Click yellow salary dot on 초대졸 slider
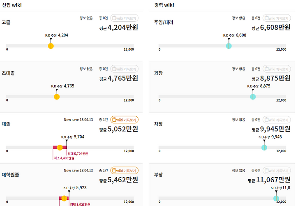Image resolution: width=296 pixels, height=206 pixels. coord(57,97)
